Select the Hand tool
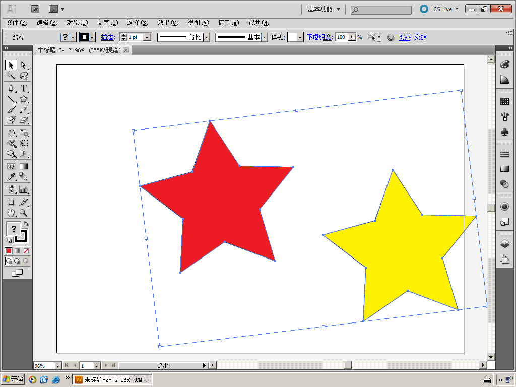 (x=11, y=213)
